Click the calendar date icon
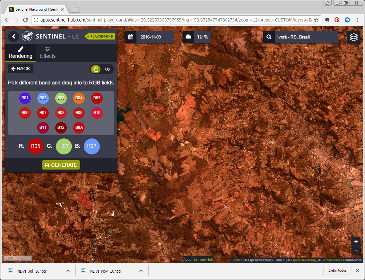 tap(131, 37)
